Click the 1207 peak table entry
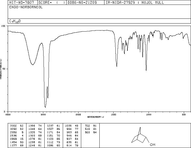The width and height of the screenshot is (191, 148). [x=53, y=129]
